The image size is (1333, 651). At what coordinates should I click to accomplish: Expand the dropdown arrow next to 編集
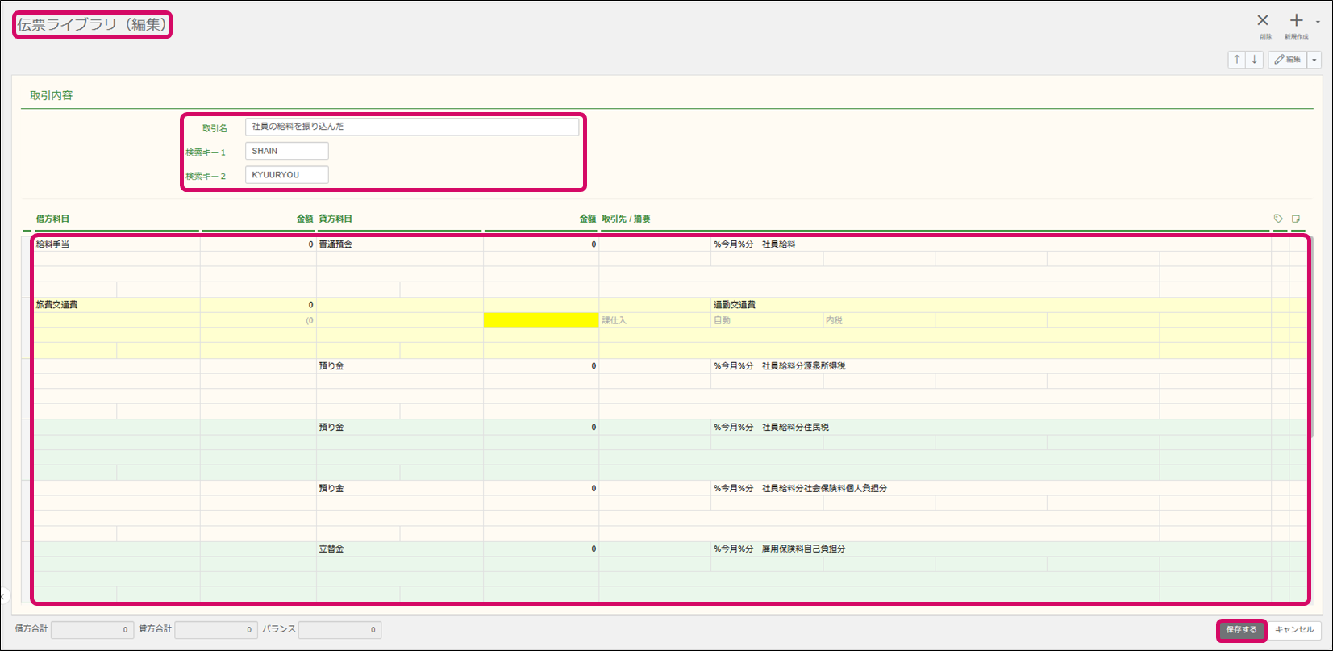[1314, 60]
